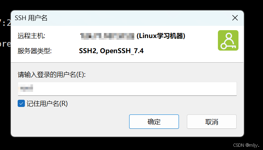Viewport: 263px width, 150px height.
Task: Click the CSDN @mljy. watermark
Action: (x=246, y=145)
